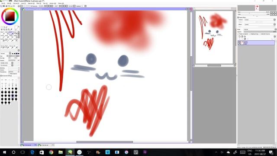Viewport: 277px width, 156px height.
Task: Open the File menu
Action: click(x=3, y=3)
